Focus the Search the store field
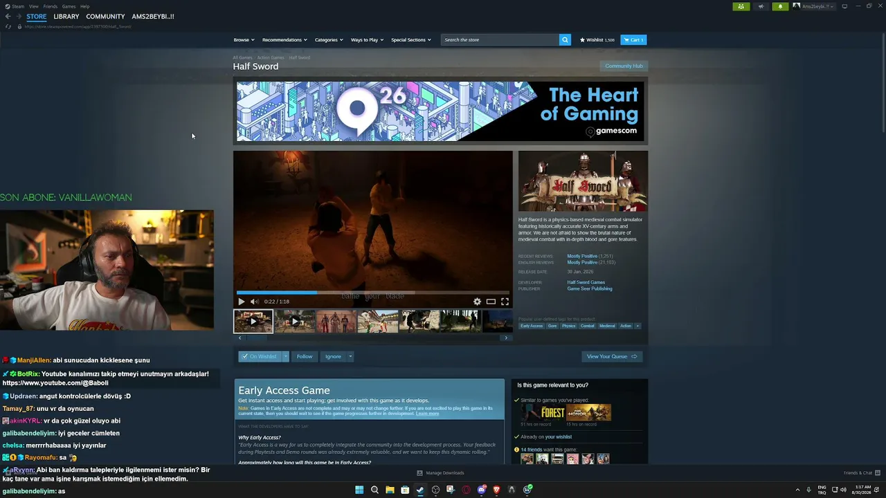886x498 pixels. pyautogui.click(x=500, y=40)
